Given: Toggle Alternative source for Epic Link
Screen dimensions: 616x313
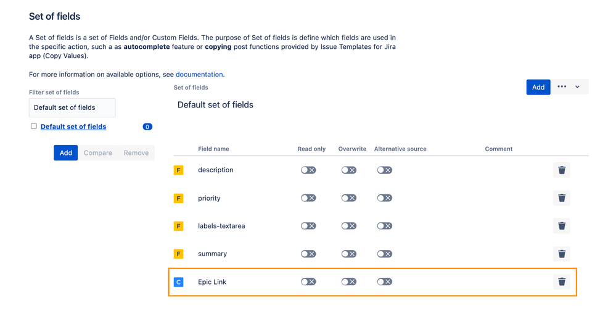Looking at the screenshot, I should (385, 282).
